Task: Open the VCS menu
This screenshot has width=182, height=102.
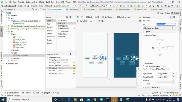Action: point(63,2)
